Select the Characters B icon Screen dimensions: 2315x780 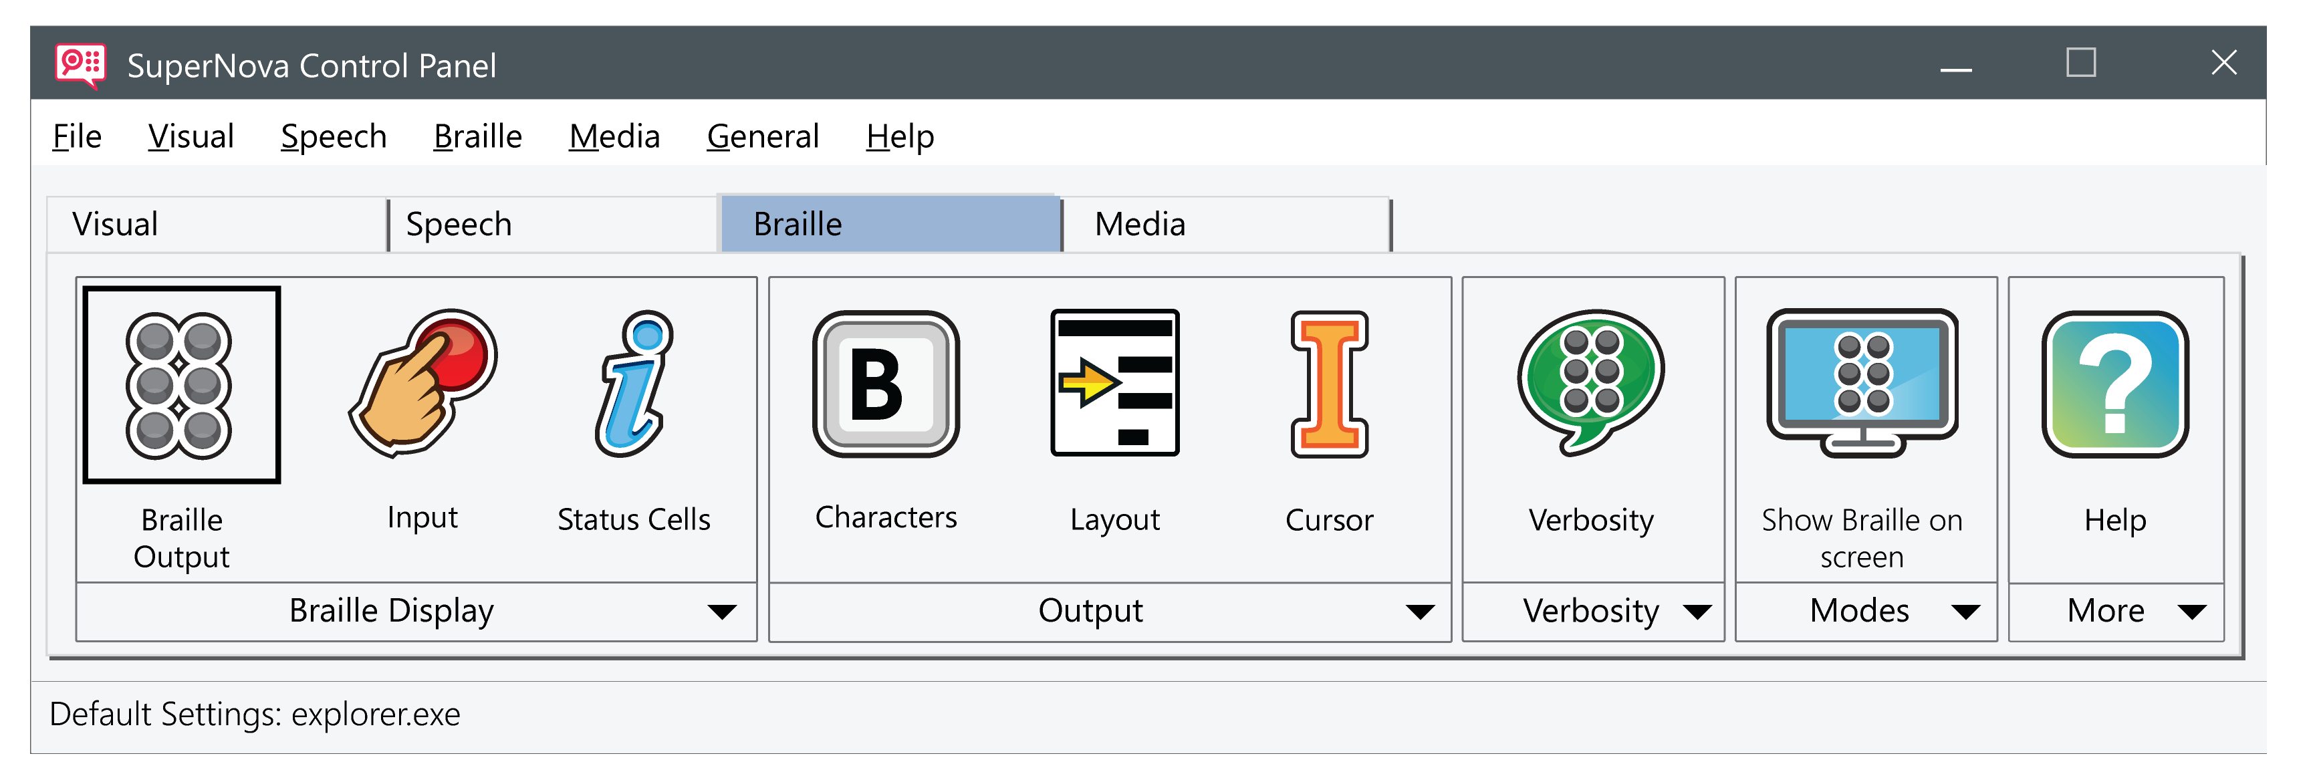886,384
